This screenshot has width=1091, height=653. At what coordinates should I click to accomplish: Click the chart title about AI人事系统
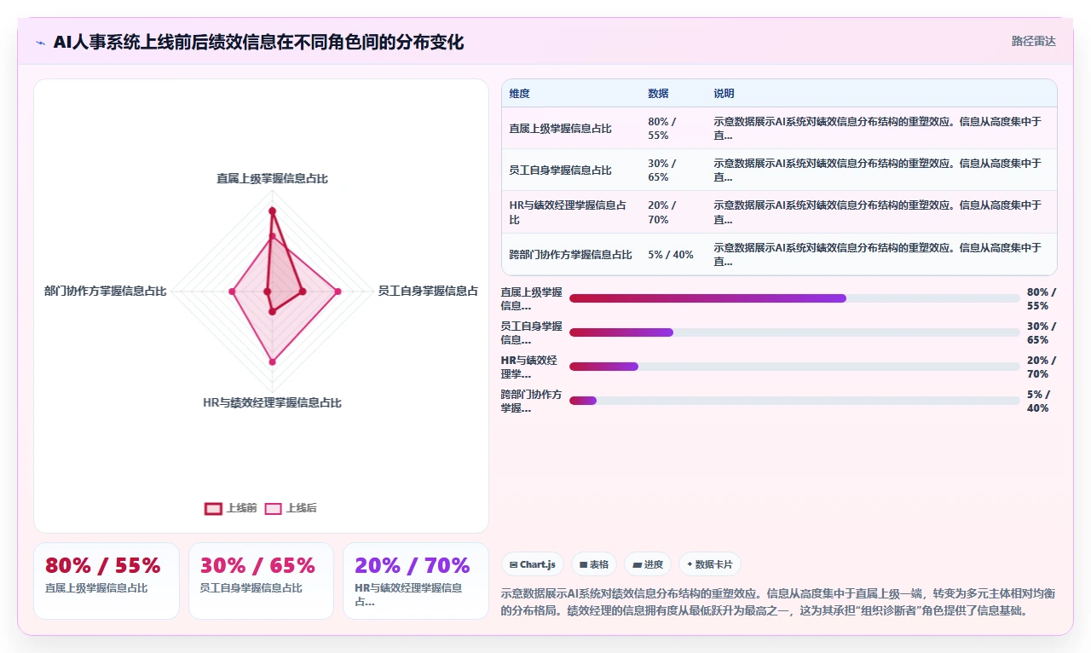(x=258, y=42)
